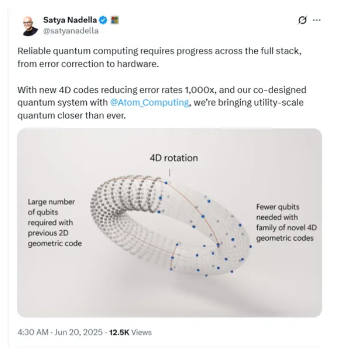Click the Satya Nadella display name
Image resolution: width=339 pixels, height=348 pixels.
71,20
